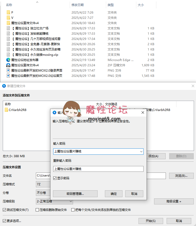Click the 添加(A) button

click(156, 156)
